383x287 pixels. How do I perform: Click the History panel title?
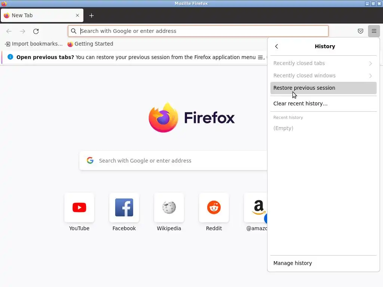point(325,46)
